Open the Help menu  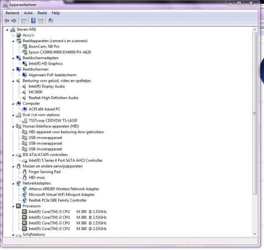click(x=56, y=13)
